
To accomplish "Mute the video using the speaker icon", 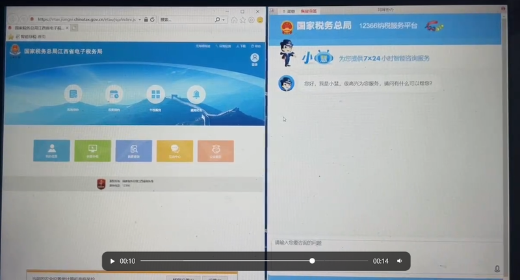I will point(400,261).
